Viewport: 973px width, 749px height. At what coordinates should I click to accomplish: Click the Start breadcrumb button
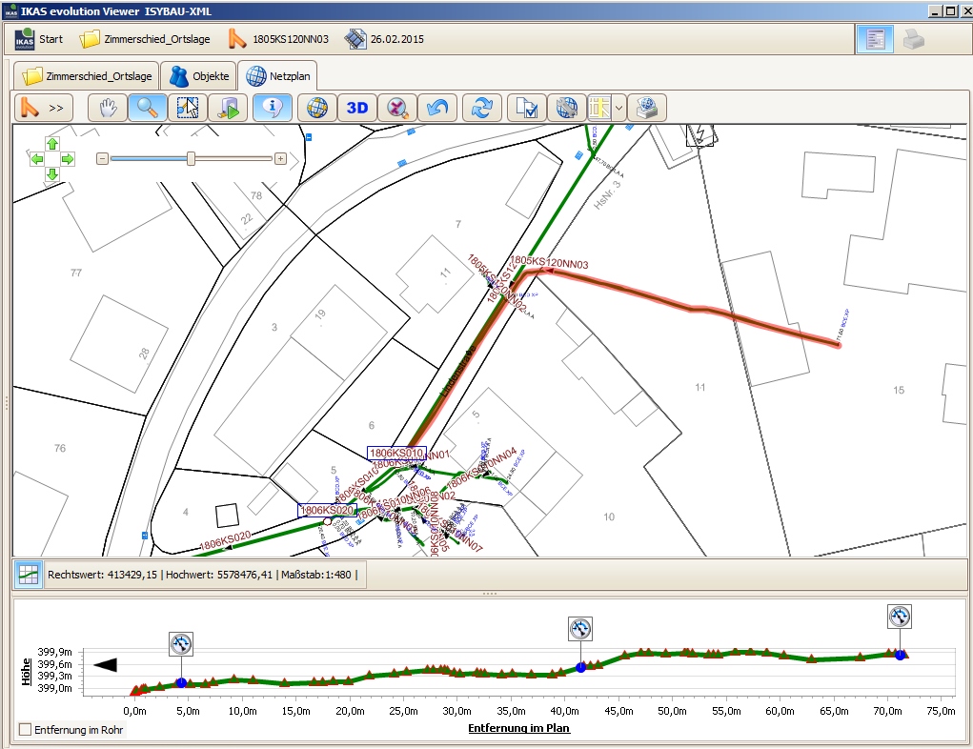tap(39, 40)
